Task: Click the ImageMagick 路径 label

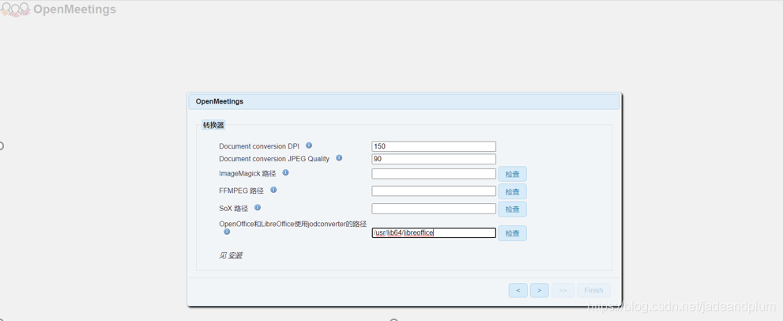Action: click(248, 173)
